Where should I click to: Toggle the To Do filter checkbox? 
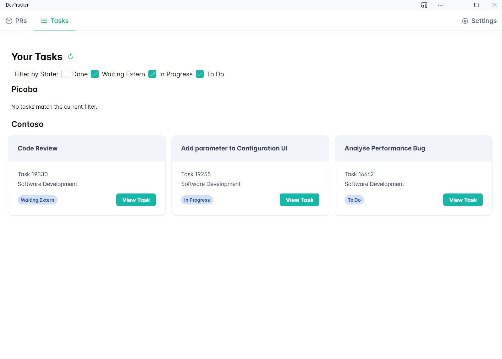[200, 74]
